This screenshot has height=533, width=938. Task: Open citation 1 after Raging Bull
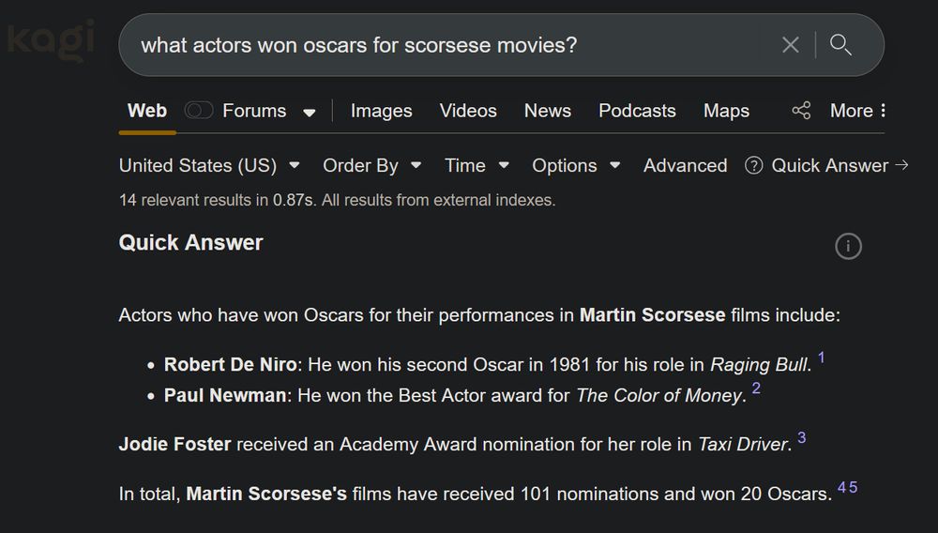tap(822, 358)
